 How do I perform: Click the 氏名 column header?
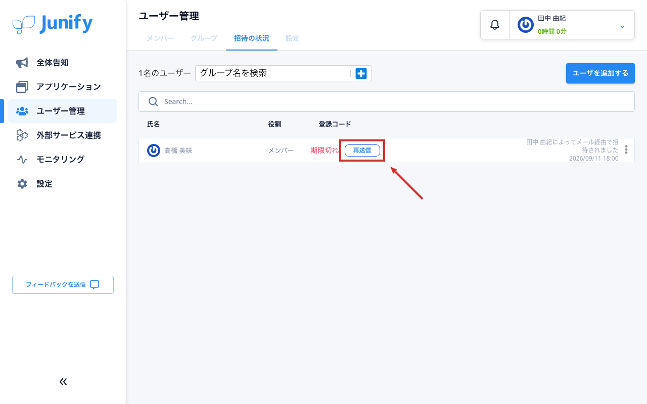tap(153, 124)
